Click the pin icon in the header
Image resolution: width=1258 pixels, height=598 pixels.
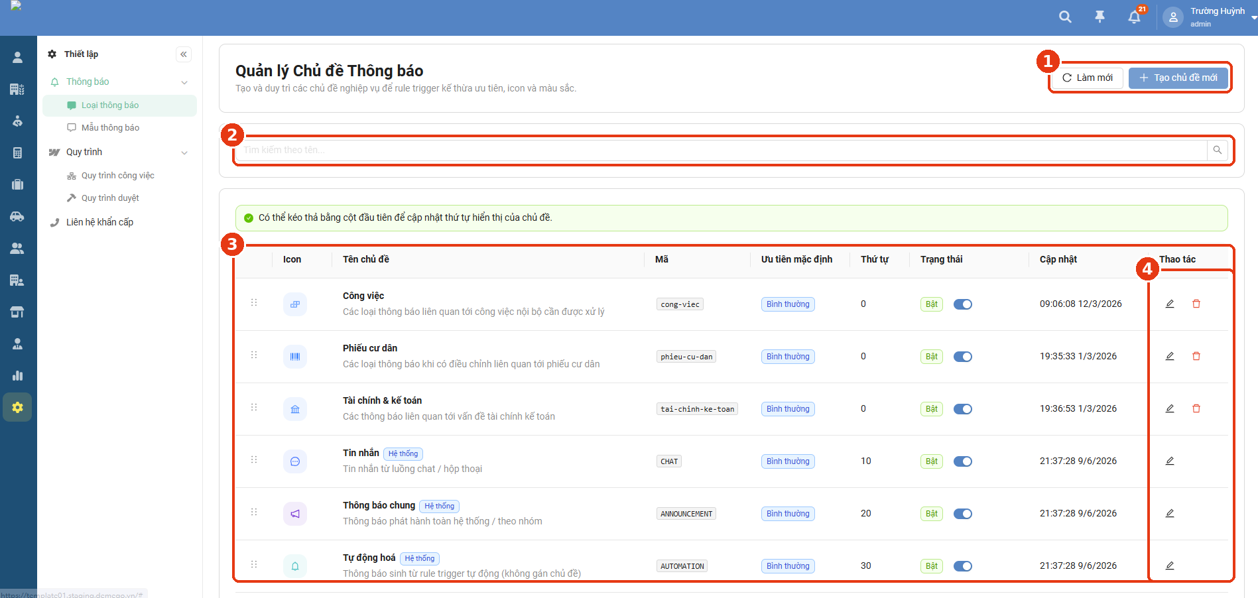[x=1100, y=17]
